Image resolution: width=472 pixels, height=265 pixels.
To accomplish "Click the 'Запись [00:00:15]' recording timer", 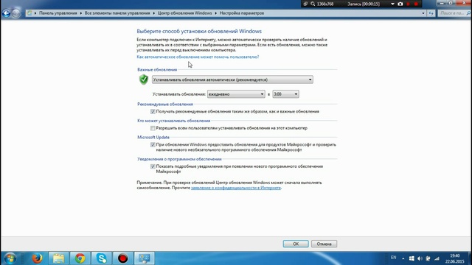I will coord(364,4).
